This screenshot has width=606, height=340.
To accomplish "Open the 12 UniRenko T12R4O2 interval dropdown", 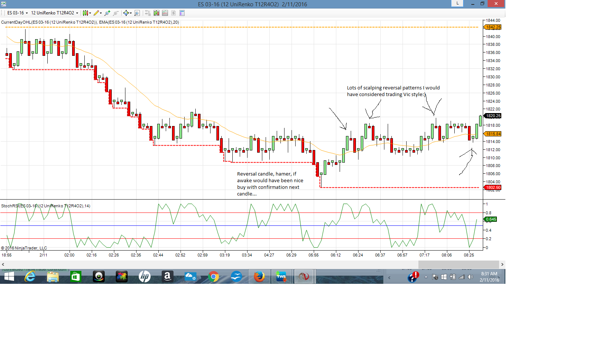I will tap(54, 13).
